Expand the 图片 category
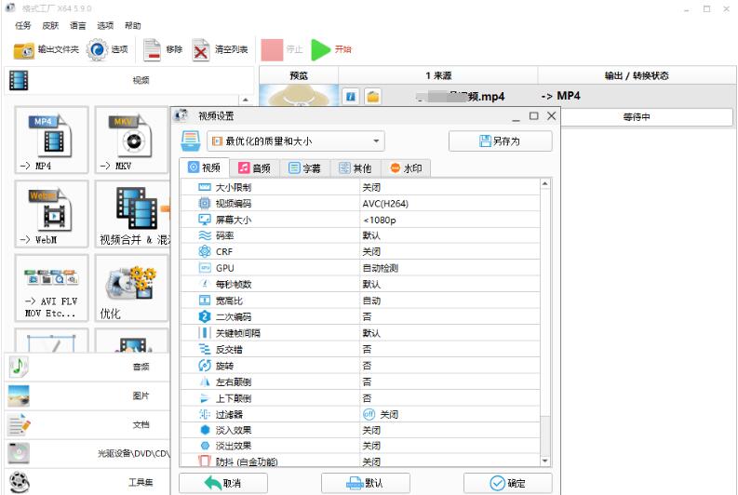The height and width of the screenshot is (495, 738). [88, 395]
